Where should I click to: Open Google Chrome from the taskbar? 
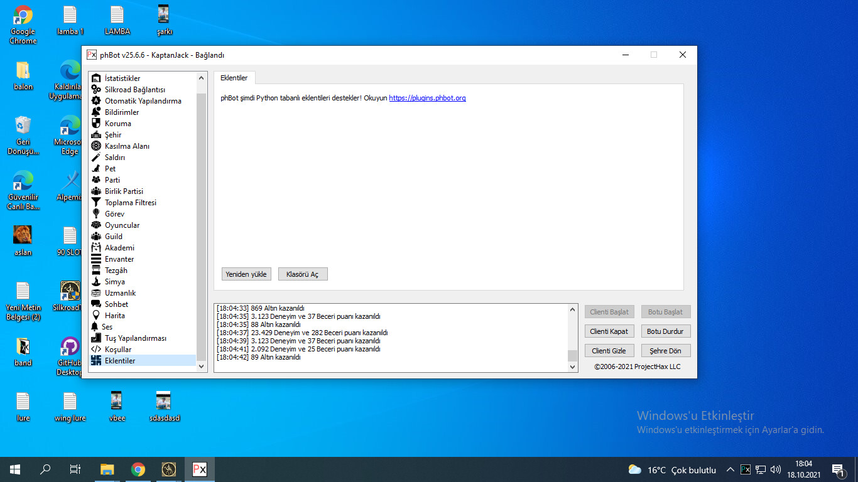point(138,469)
